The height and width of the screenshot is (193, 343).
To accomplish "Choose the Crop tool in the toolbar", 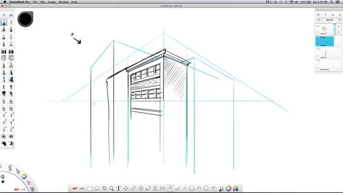I will click(x=105, y=188).
